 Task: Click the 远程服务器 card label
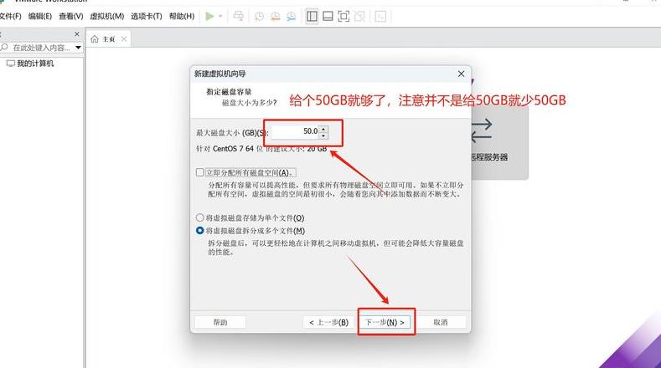tap(489, 157)
